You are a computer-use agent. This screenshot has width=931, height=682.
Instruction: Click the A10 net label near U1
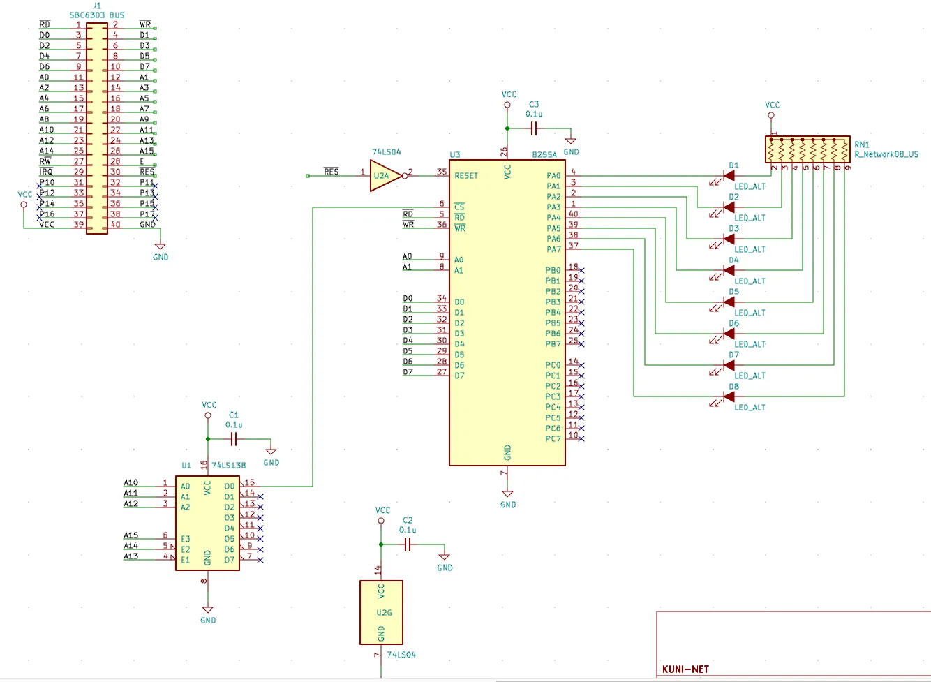[131, 482]
